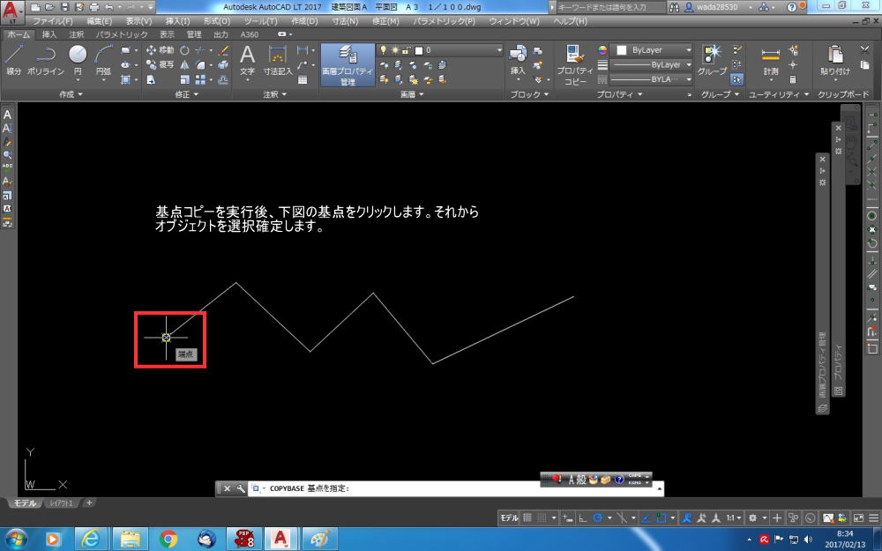
Task: Toggle object snap tracking in status bar
Action: (646, 517)
